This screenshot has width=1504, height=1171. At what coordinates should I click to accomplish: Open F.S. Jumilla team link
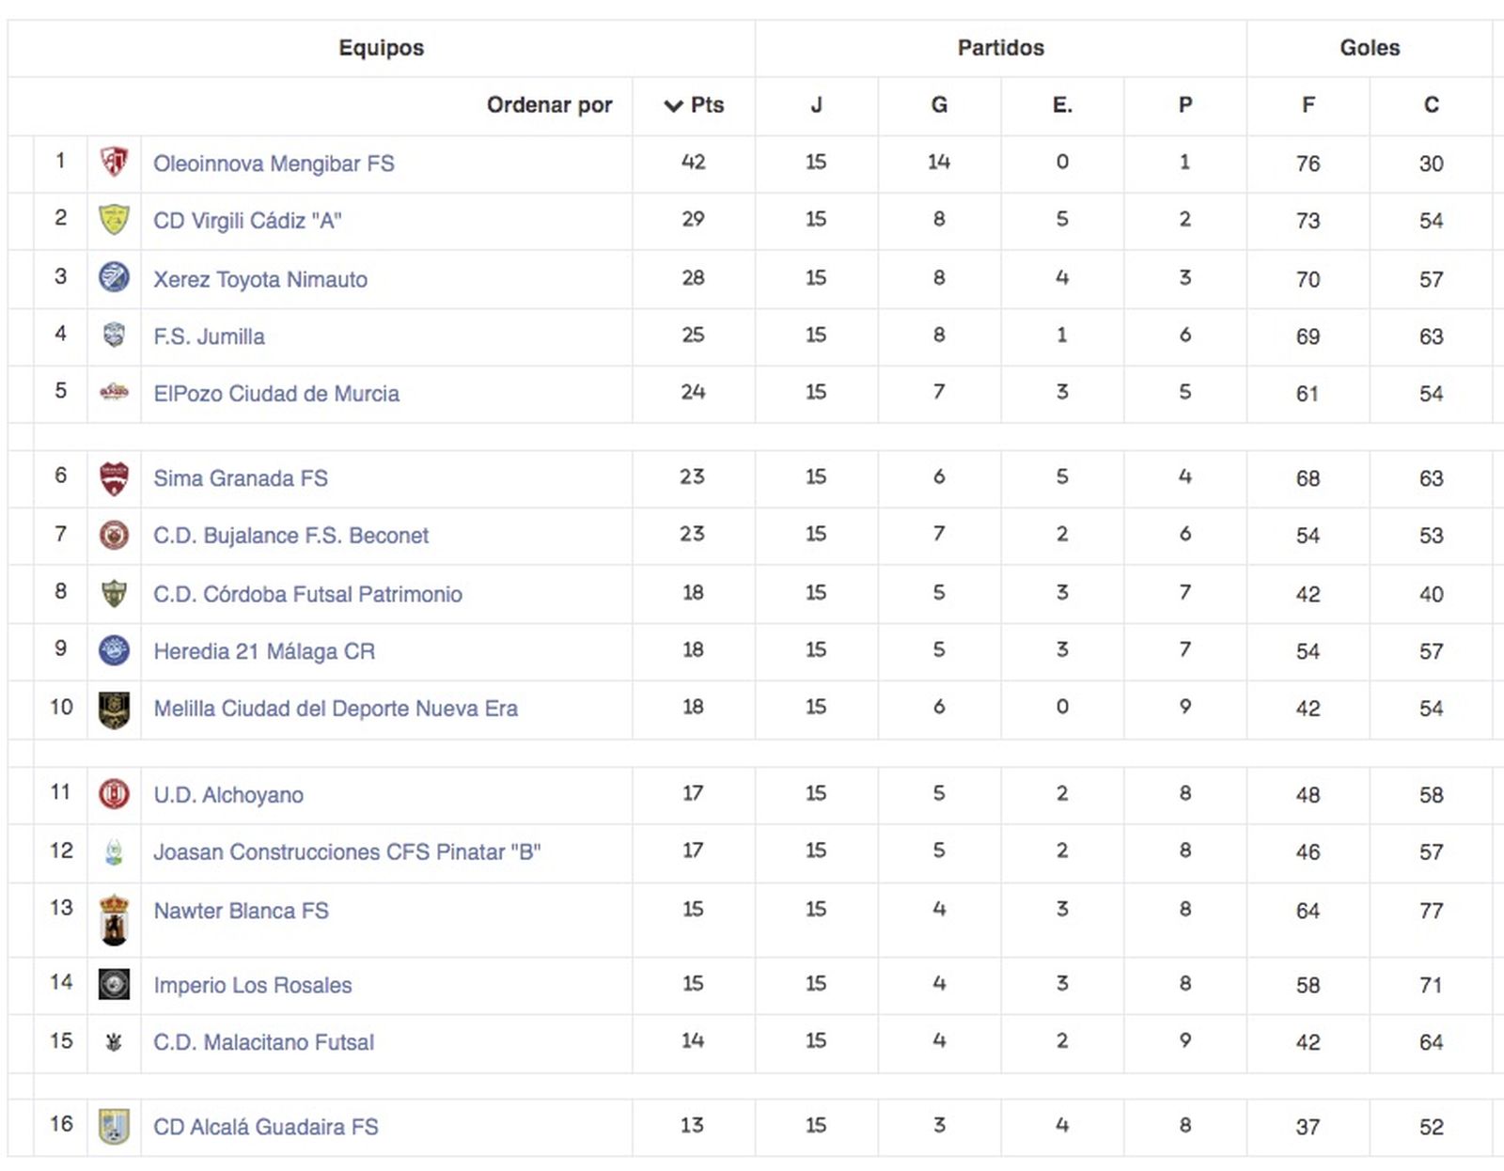tap(209, 336)
